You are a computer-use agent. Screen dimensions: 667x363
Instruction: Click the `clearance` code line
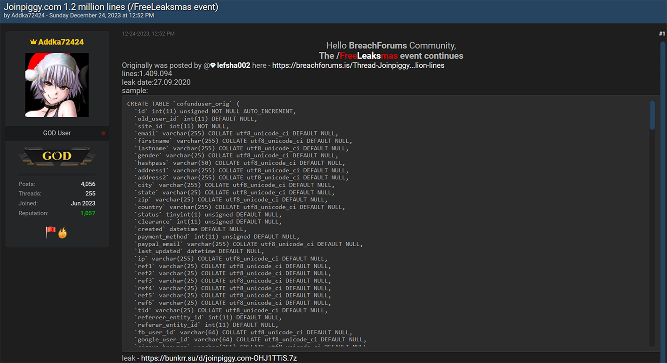pos(208,222)
